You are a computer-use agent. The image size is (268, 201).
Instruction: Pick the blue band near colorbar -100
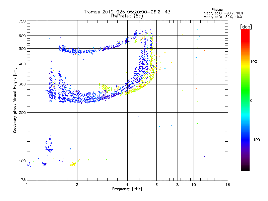245,139
